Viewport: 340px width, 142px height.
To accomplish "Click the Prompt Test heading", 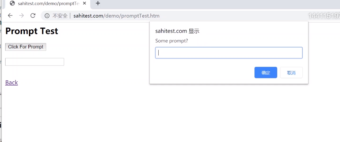I will coord(32,31).
